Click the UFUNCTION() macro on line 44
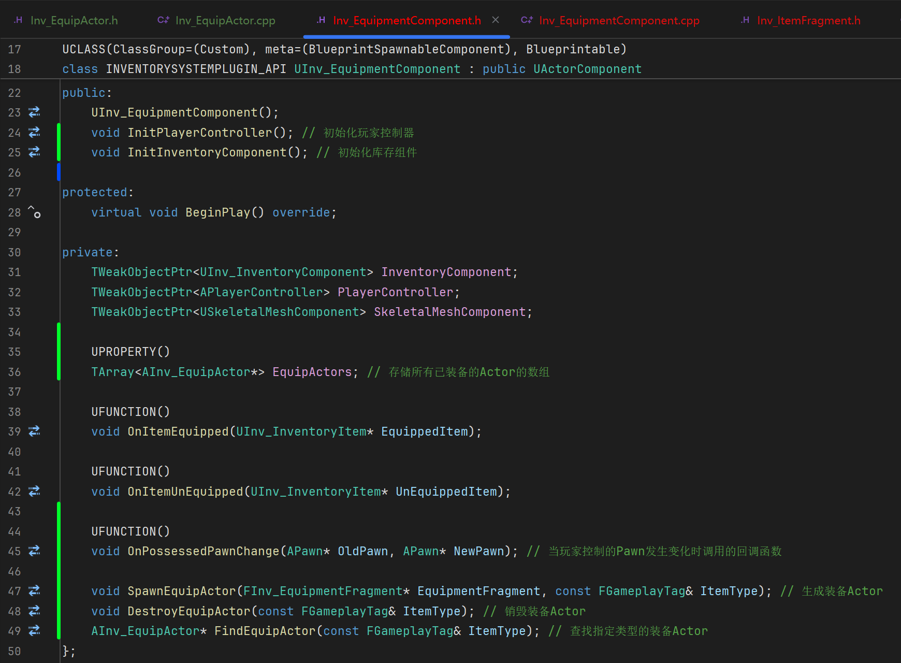 pos(130,531)
